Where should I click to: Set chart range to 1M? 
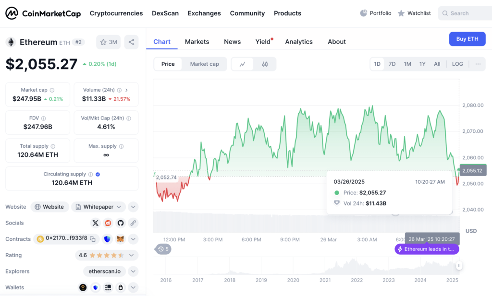pyautogui.click(x=407, y=64)
